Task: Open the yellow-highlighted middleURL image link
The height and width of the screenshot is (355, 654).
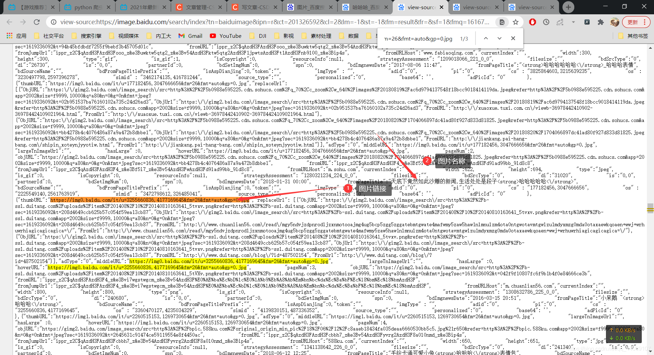Action: pyautogui.click(x=229, y=261)
